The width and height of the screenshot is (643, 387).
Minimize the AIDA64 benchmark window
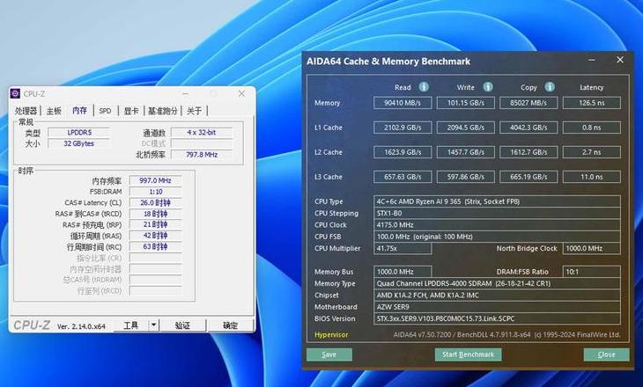tap(591, 60)
